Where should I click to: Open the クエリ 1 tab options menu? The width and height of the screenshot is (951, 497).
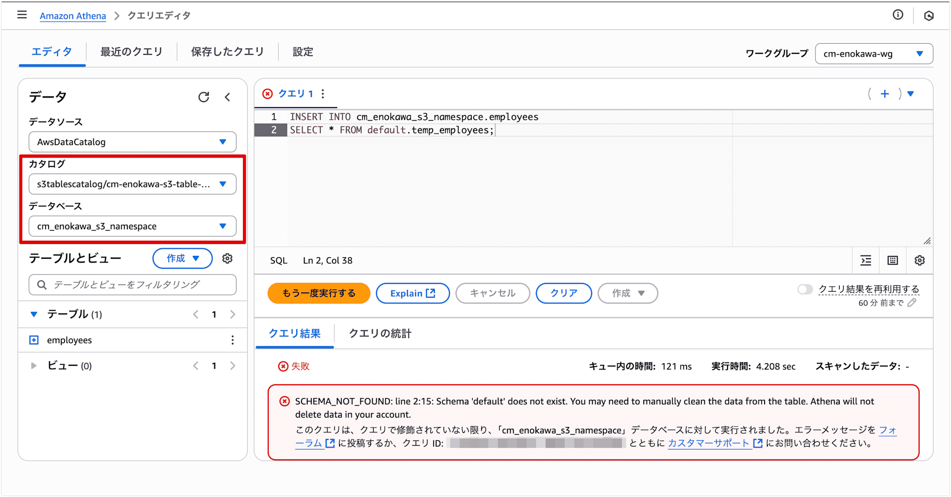coord(323,94)
